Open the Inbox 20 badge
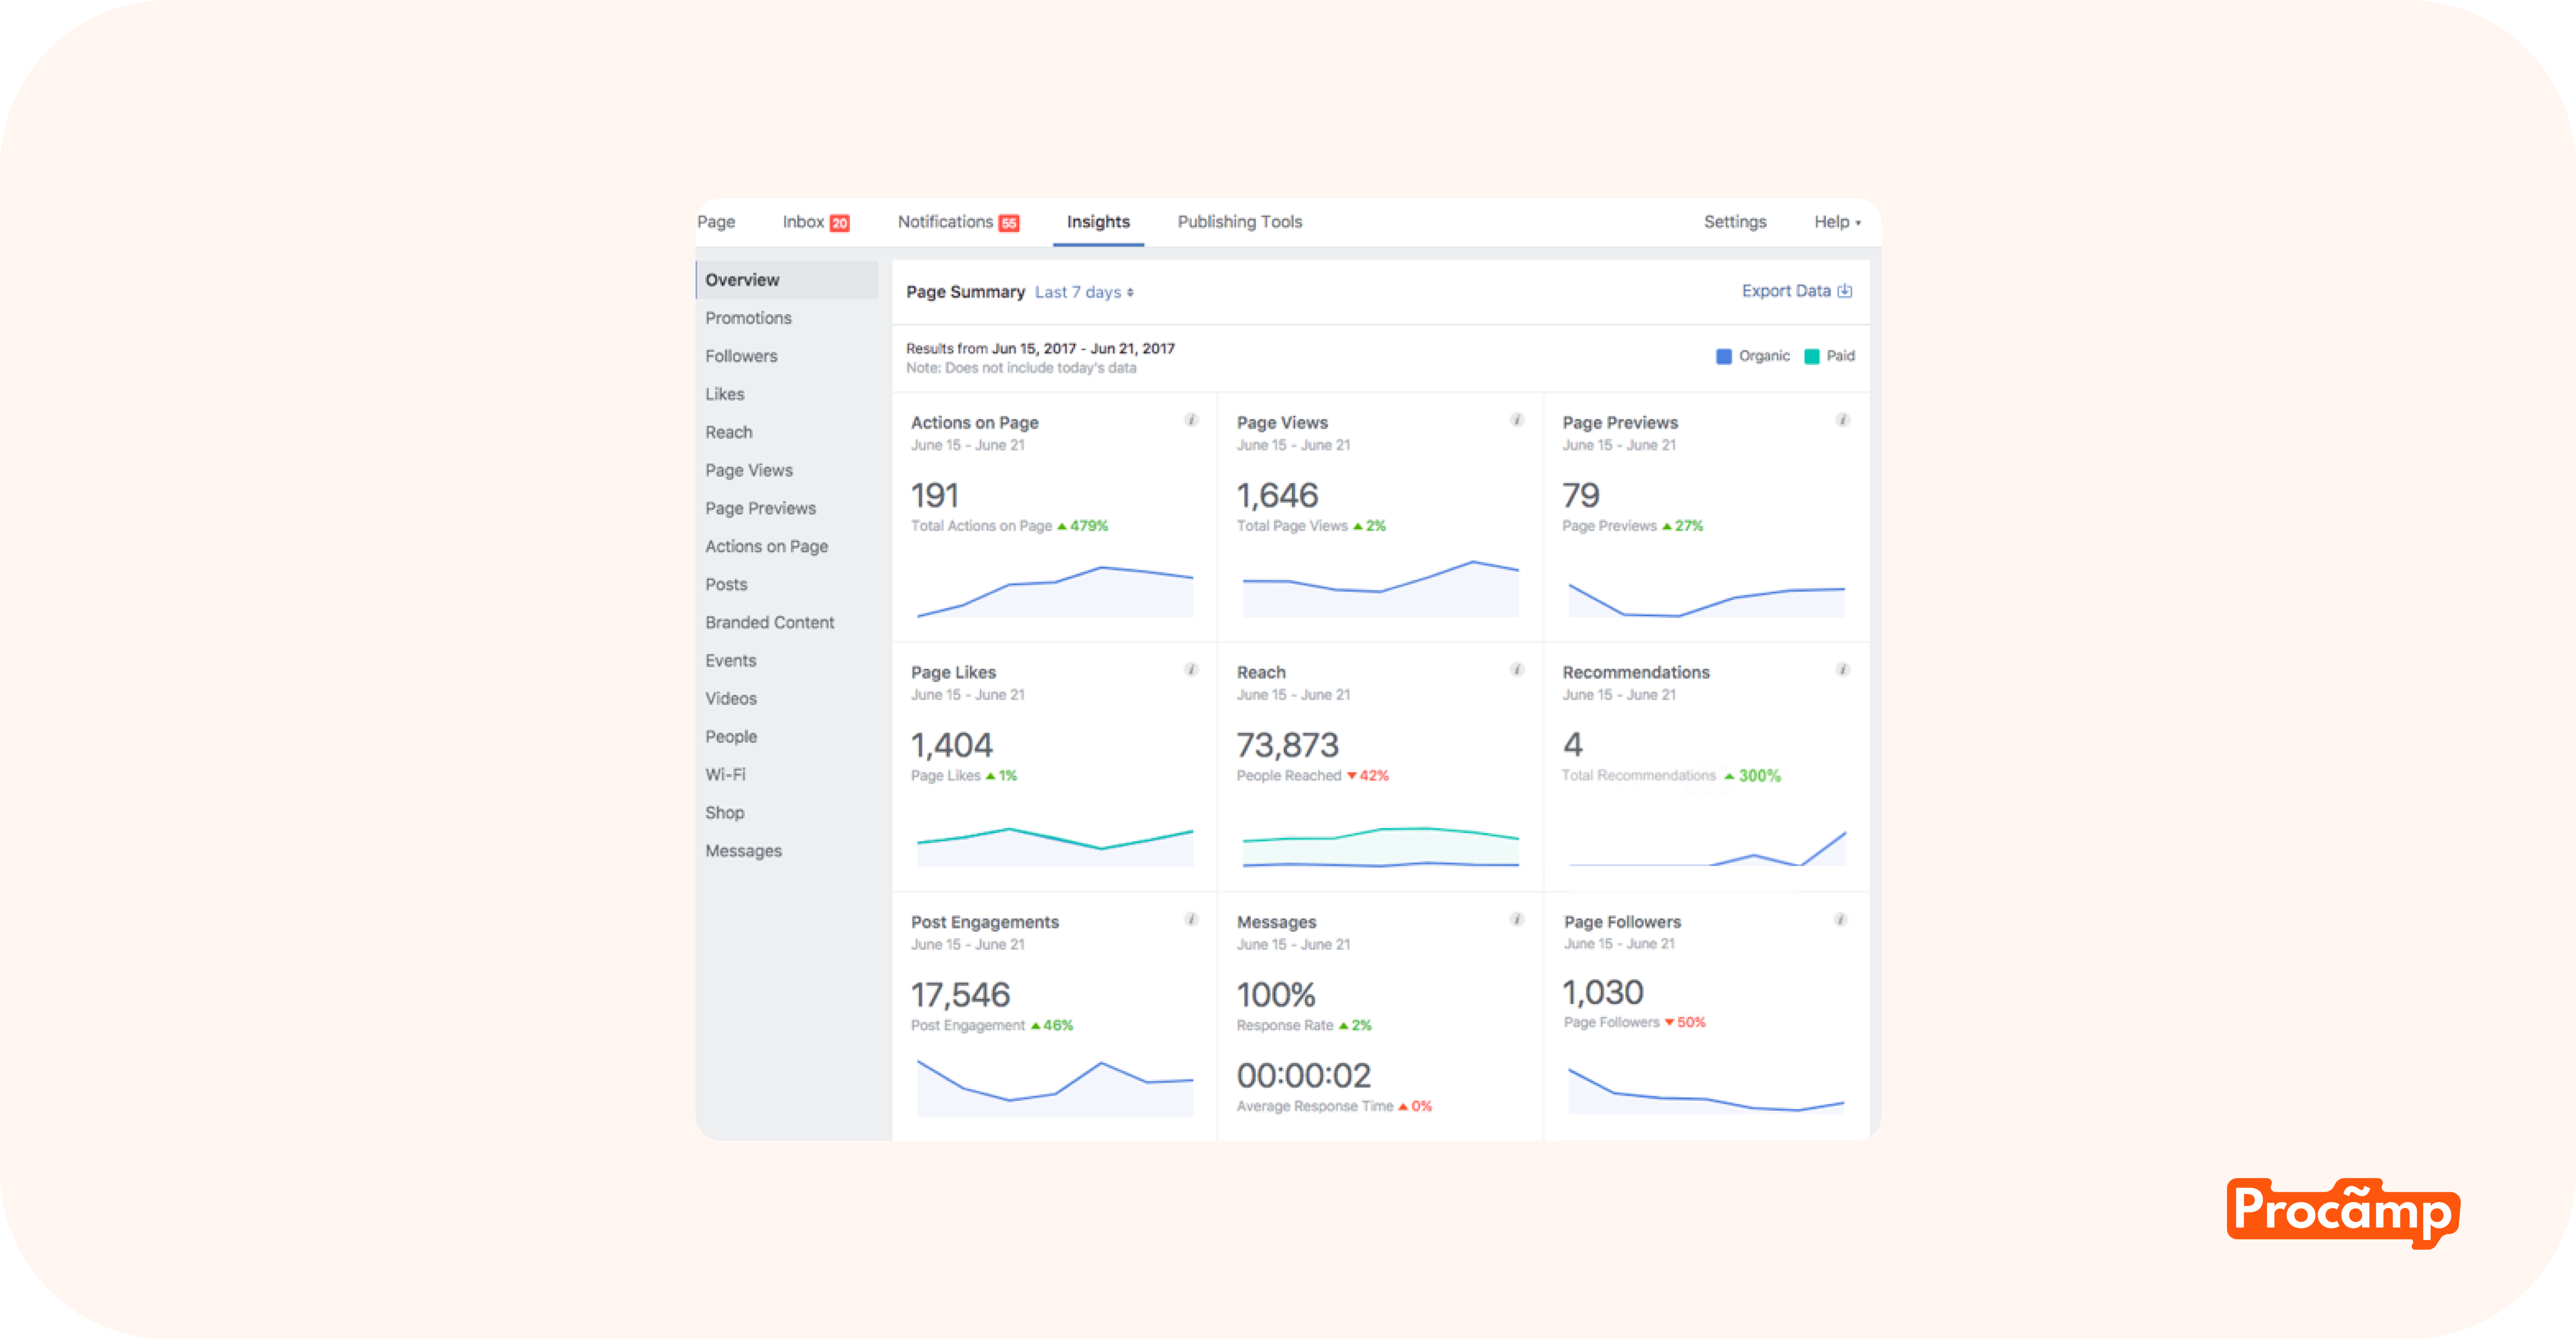The image size is (2576, 1339). click(x=840, y=223)
